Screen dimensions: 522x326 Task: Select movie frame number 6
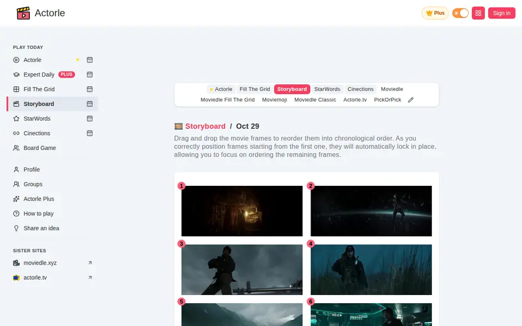coord(371,315)
